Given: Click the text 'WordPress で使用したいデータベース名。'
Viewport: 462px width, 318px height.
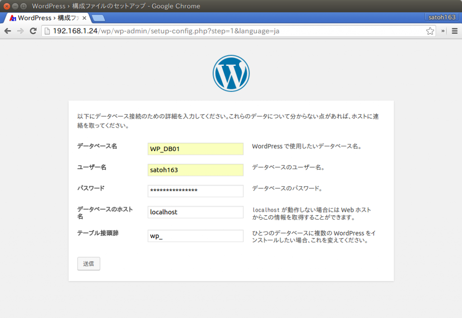Looking at the screenshot, I should tap(307, 146).
